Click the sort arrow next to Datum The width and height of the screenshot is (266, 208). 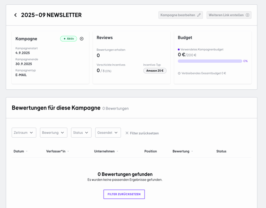tap(27, 151)
